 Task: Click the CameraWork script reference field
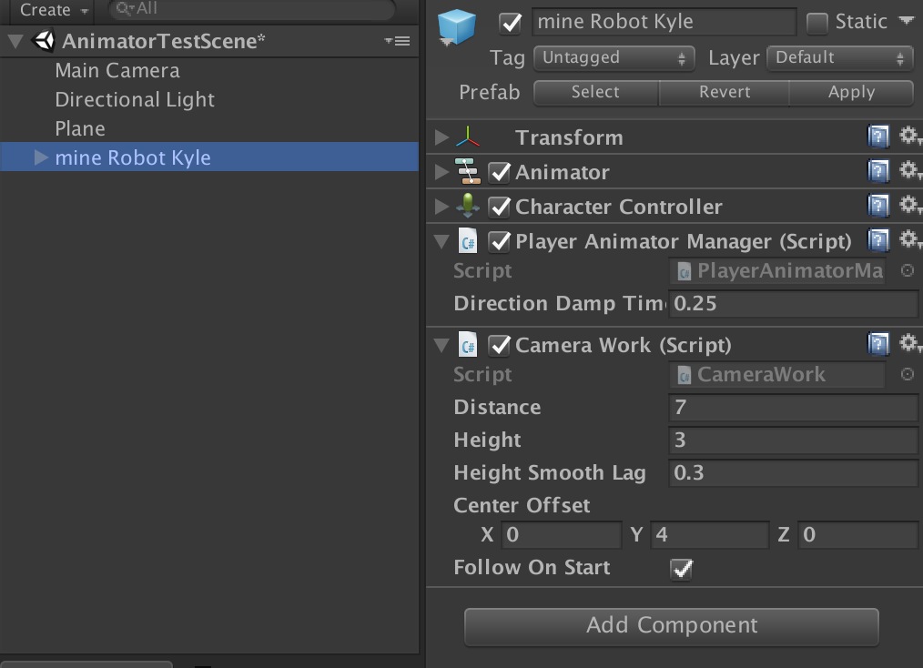point(777,374)
